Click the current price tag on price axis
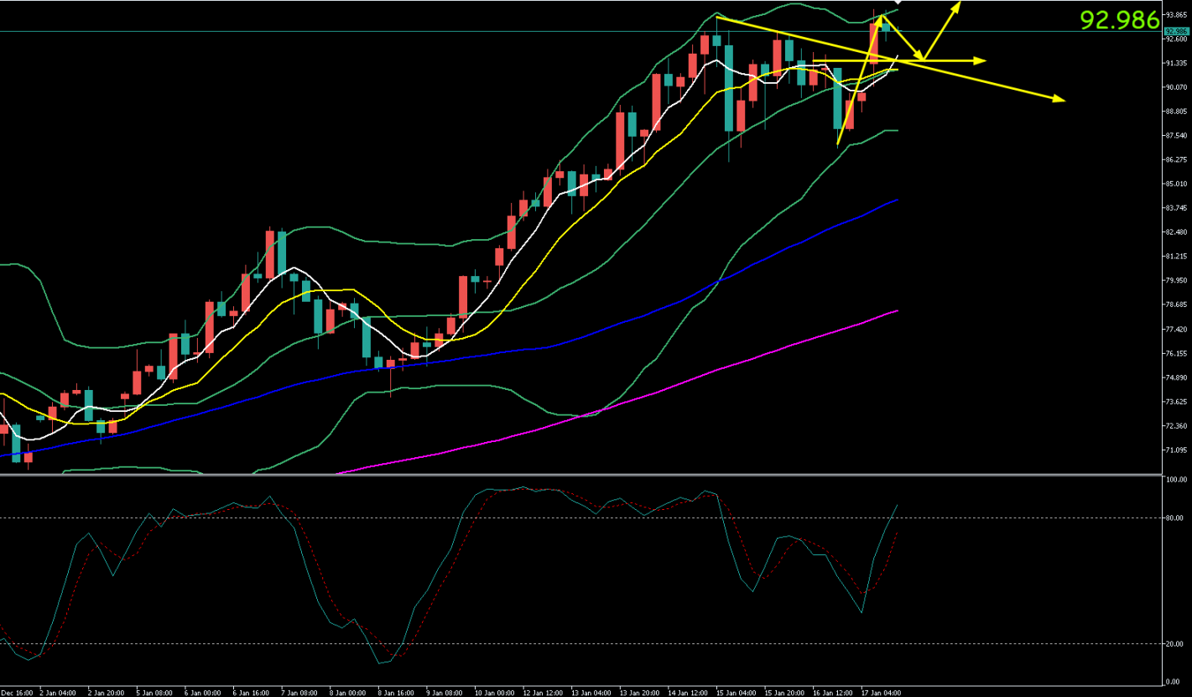 tap(1174, 31)
